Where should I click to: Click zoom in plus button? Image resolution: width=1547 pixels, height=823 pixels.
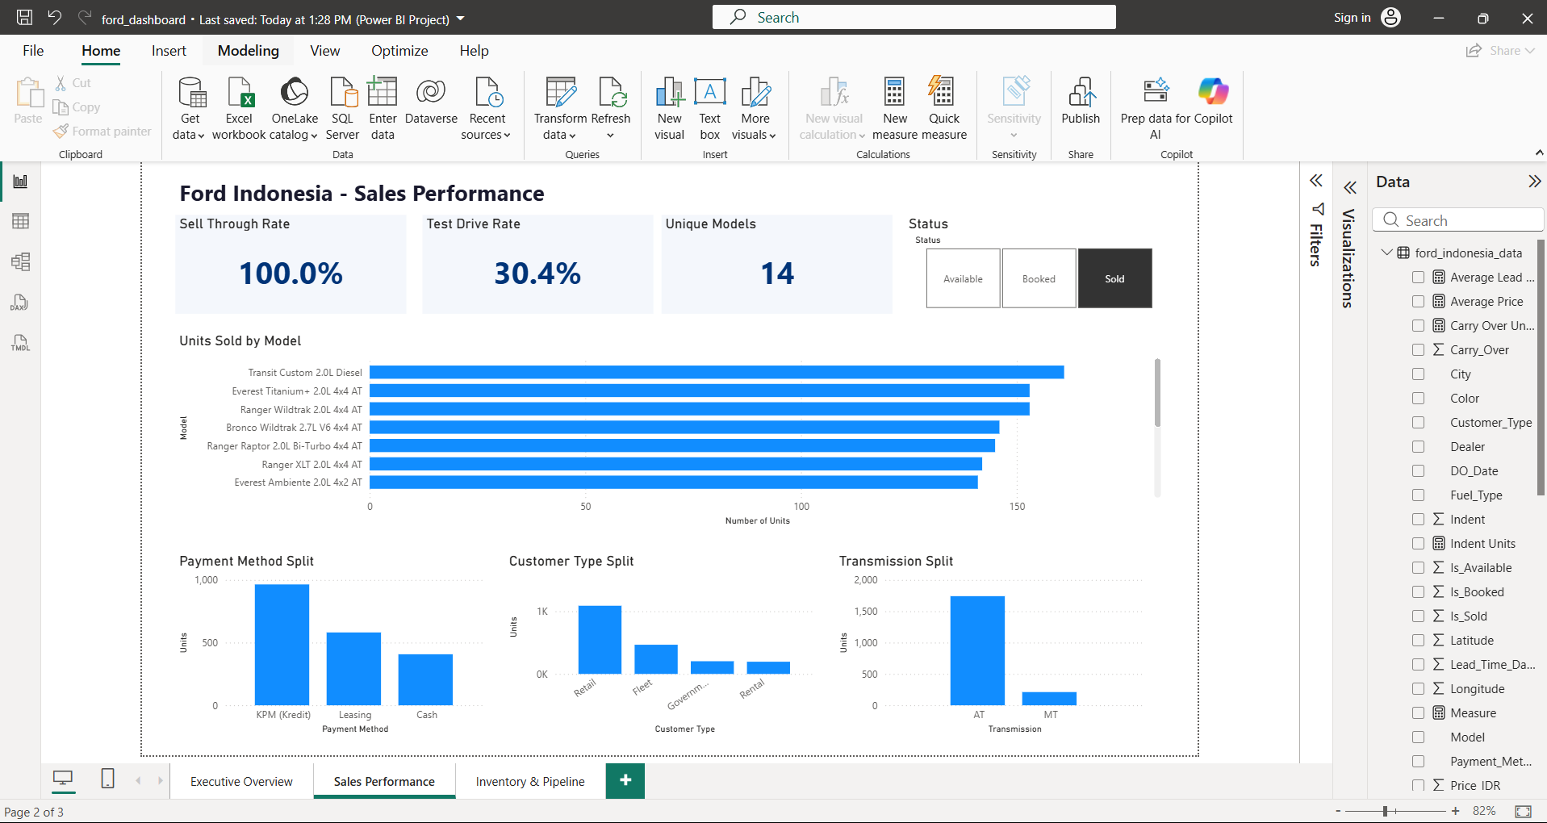1455,811
